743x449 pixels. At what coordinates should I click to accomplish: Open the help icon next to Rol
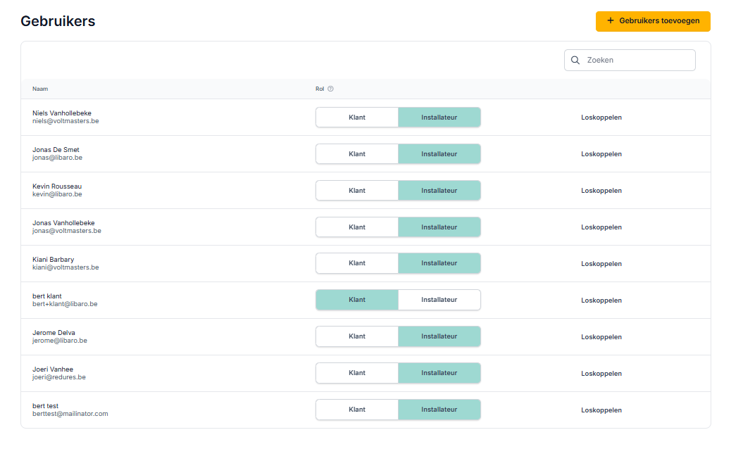tap(330, 89)
